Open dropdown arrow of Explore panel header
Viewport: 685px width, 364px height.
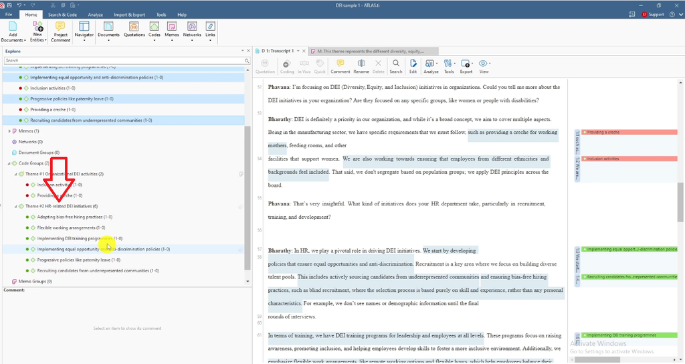(x=242, y=51)
